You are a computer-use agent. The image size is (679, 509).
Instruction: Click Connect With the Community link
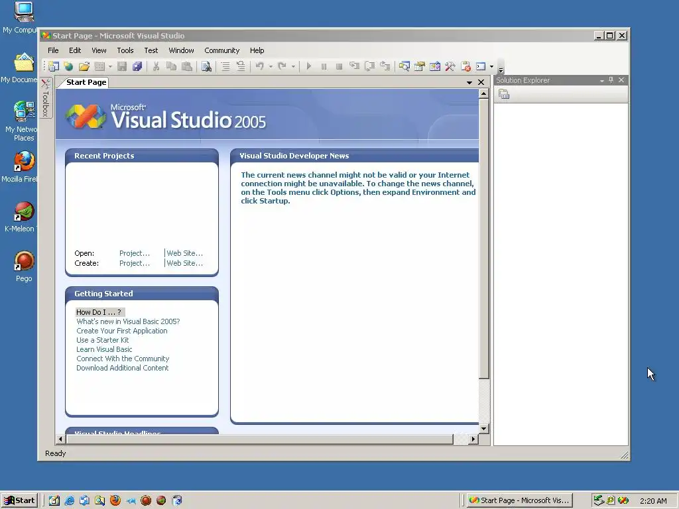(x=123, y=359)
